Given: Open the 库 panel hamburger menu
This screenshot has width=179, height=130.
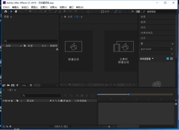Looking at the screenshot, I should pyautogui.click(x=173, y=44).
